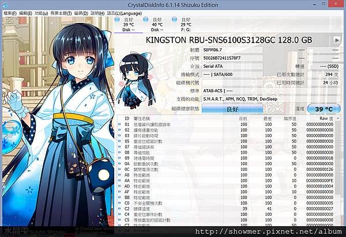The image size is (346, 237).
Task: Click the power-on hours value 24 小時
Action: 324,82
